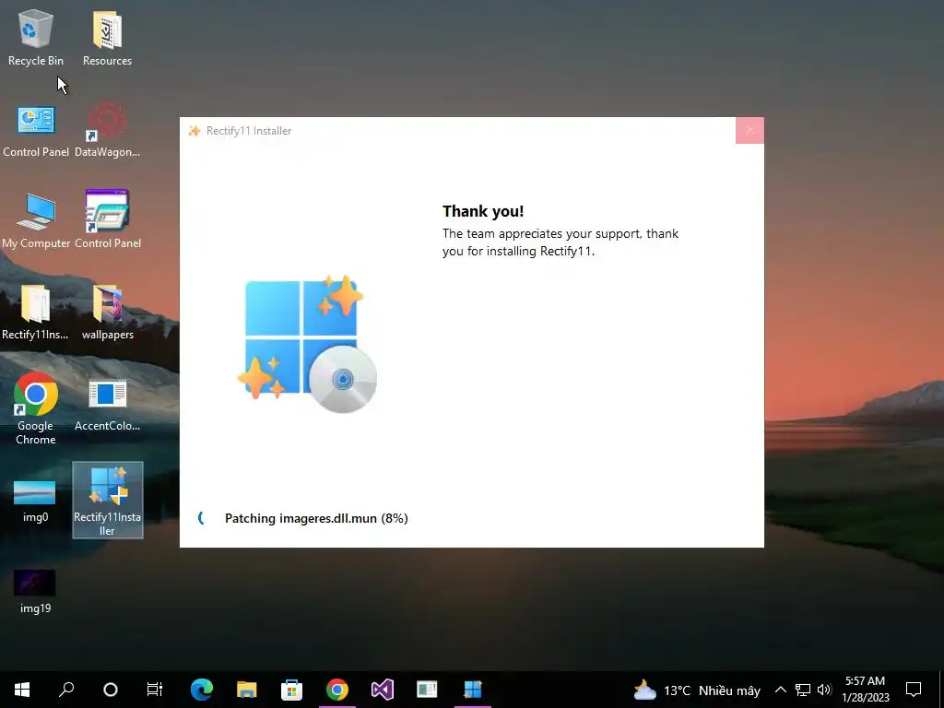Viewport: 944px width, 708px height.
Task: Open Cortana circle on taskbar
Action: (x=111, y=690)
